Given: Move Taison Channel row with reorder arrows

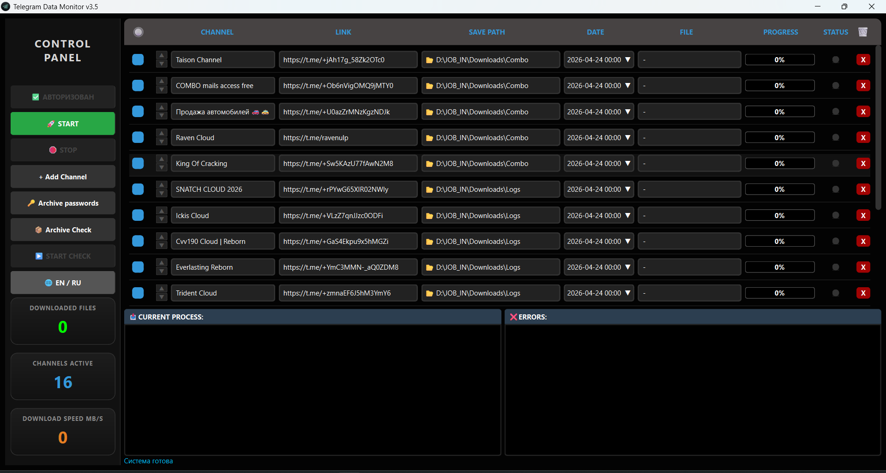Looking at the screenshot, I should pyautogui.click(x=162, y=59).
